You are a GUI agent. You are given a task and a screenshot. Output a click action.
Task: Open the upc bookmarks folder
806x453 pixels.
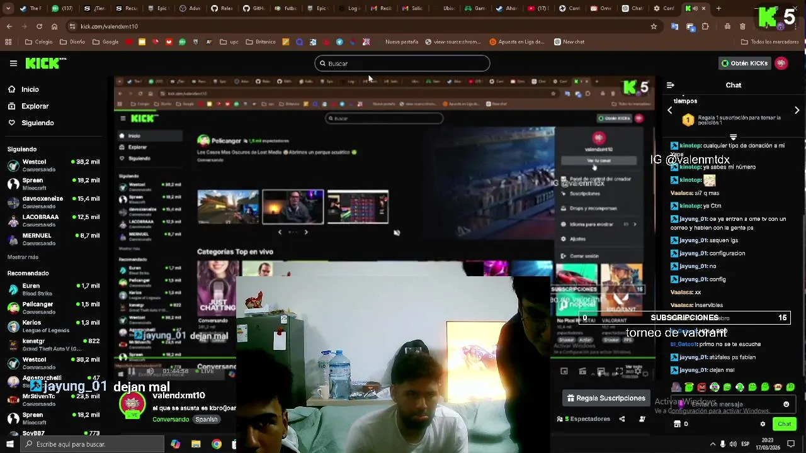click(x=229, y=42)
